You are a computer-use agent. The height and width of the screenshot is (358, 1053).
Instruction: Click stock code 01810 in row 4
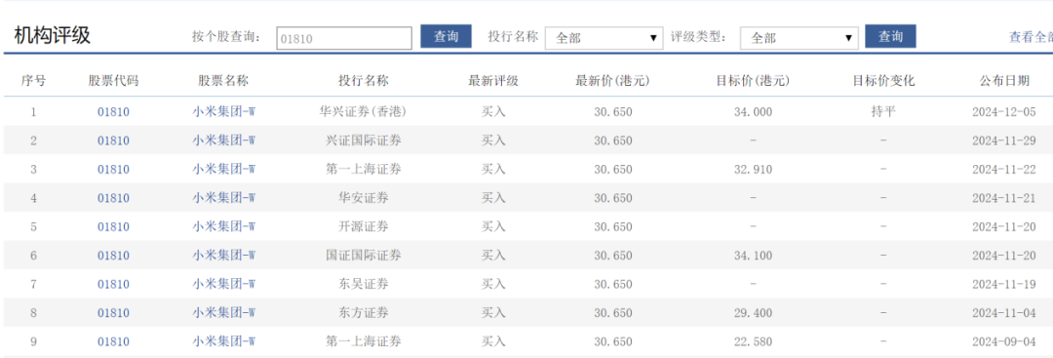tap(113, 198)
